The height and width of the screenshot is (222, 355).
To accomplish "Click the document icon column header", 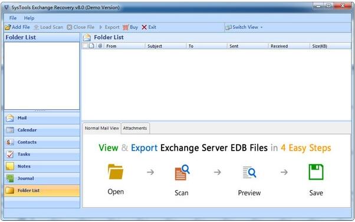I will click(x=91, y=46).
